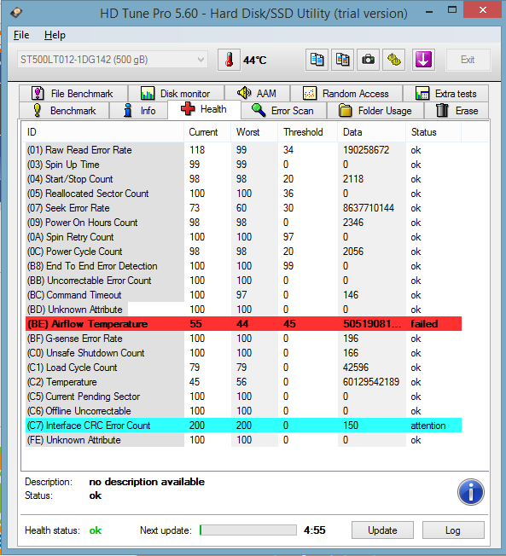This screenshot has width=506, height=556.
Task: Select the (BD) Unknown Attribute row
Action: (243, 310)
